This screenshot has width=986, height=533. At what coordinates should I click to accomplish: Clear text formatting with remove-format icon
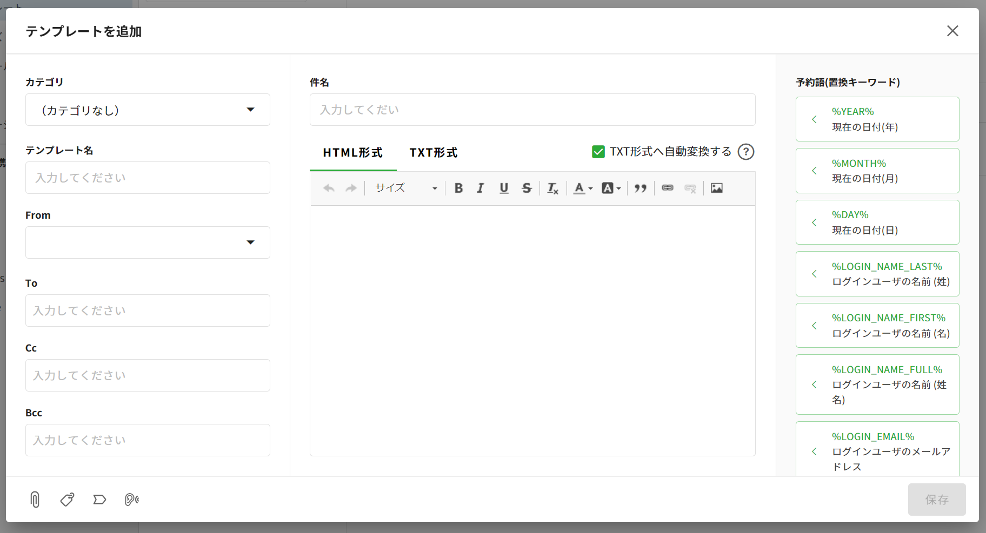click(552, 188)
